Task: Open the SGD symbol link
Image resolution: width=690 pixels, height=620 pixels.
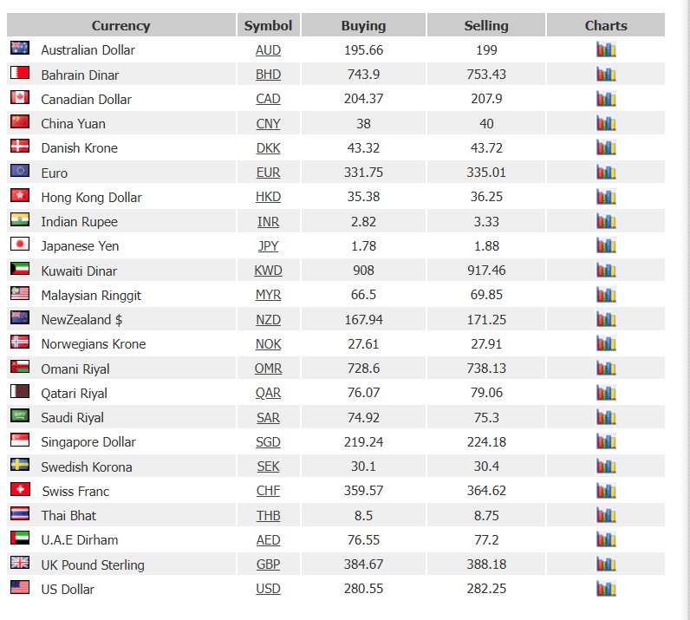Action: tap(268, 442)
